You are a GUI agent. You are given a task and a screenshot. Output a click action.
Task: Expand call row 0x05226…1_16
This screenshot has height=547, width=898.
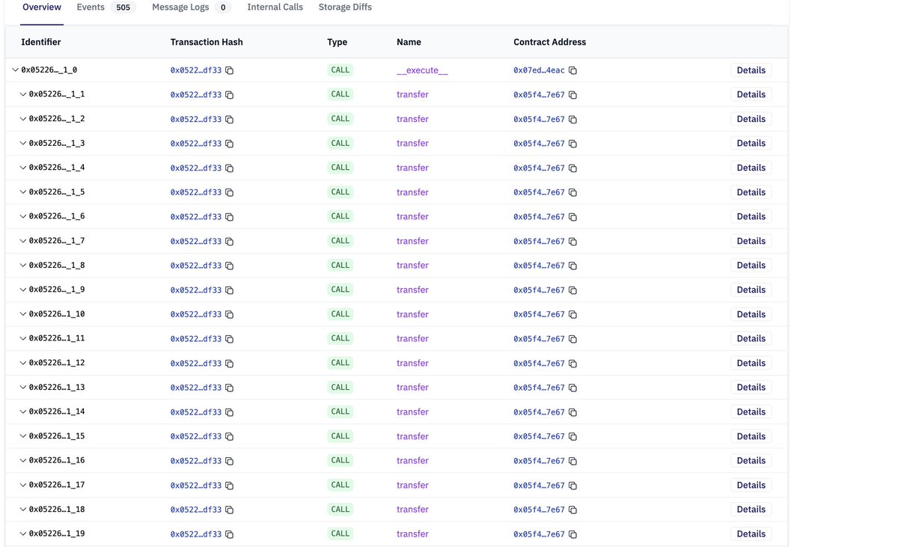click(x=23, y=460)
